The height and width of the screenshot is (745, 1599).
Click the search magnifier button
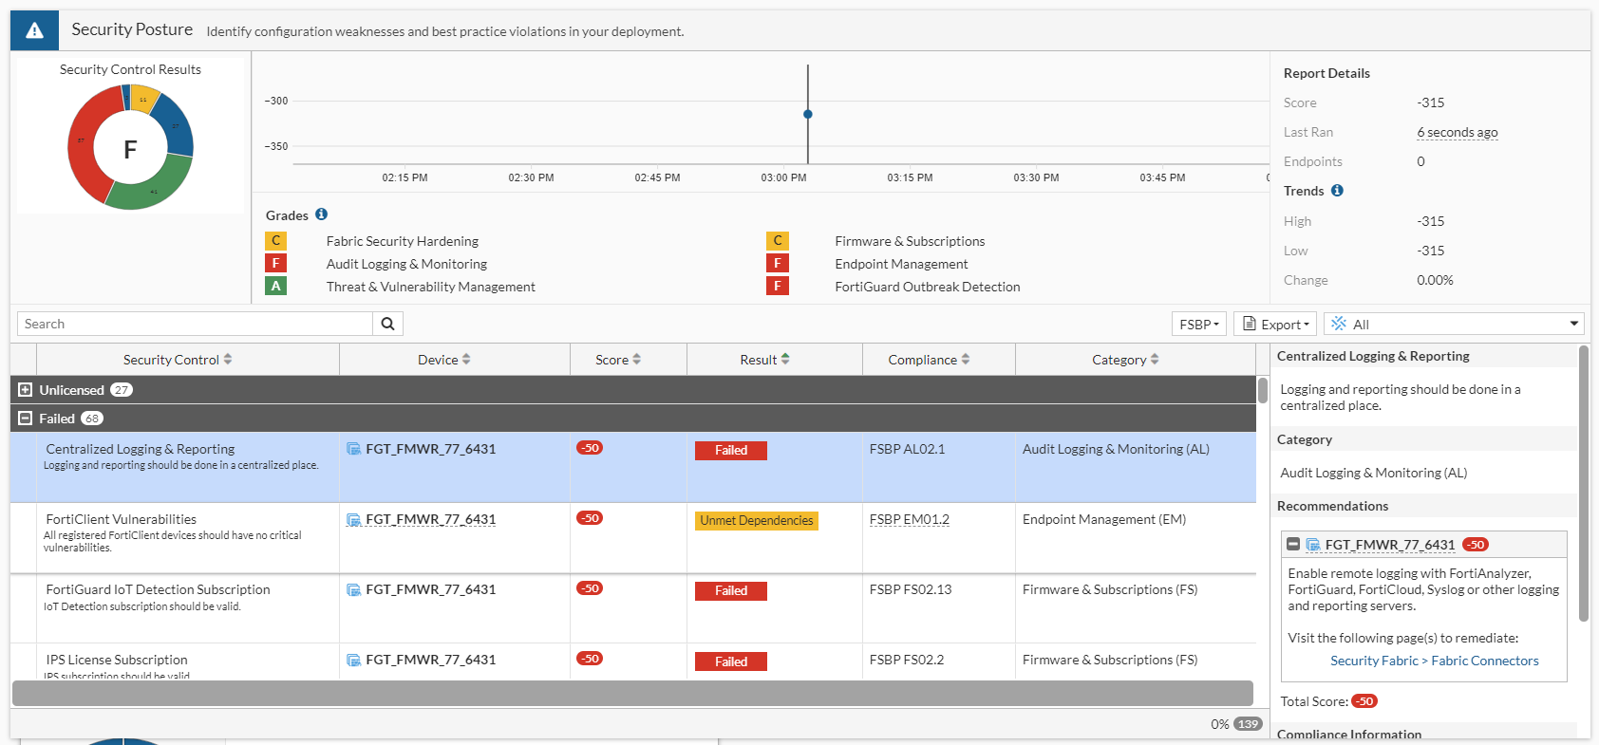[x=387, y=324]
